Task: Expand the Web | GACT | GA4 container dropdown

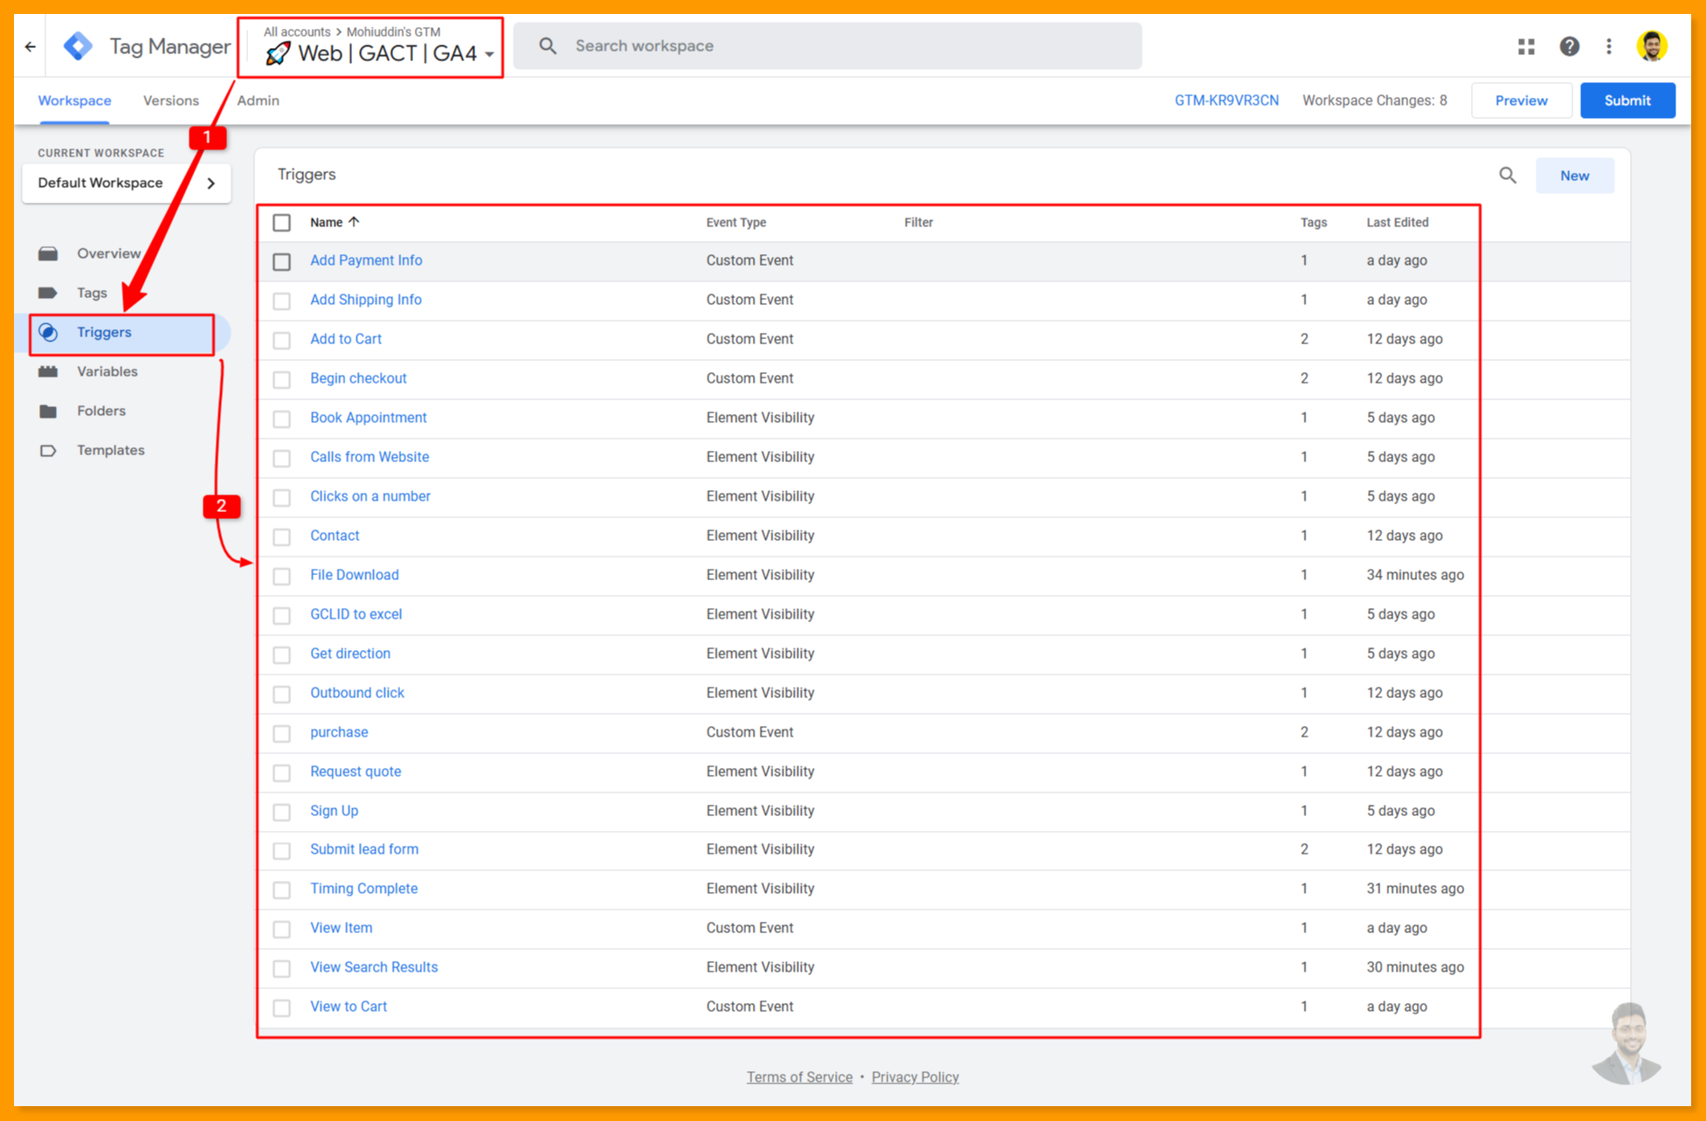Action: (x=489, y=54)
